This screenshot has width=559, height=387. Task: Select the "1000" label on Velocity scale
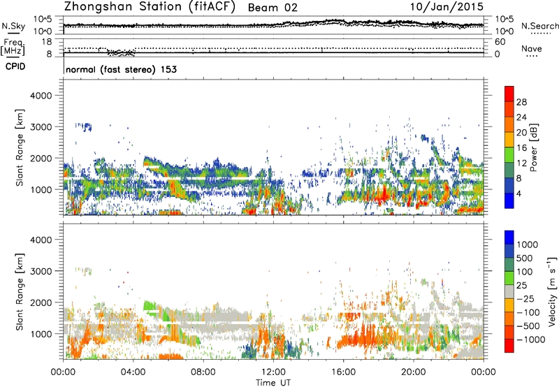tap(528, 244)
